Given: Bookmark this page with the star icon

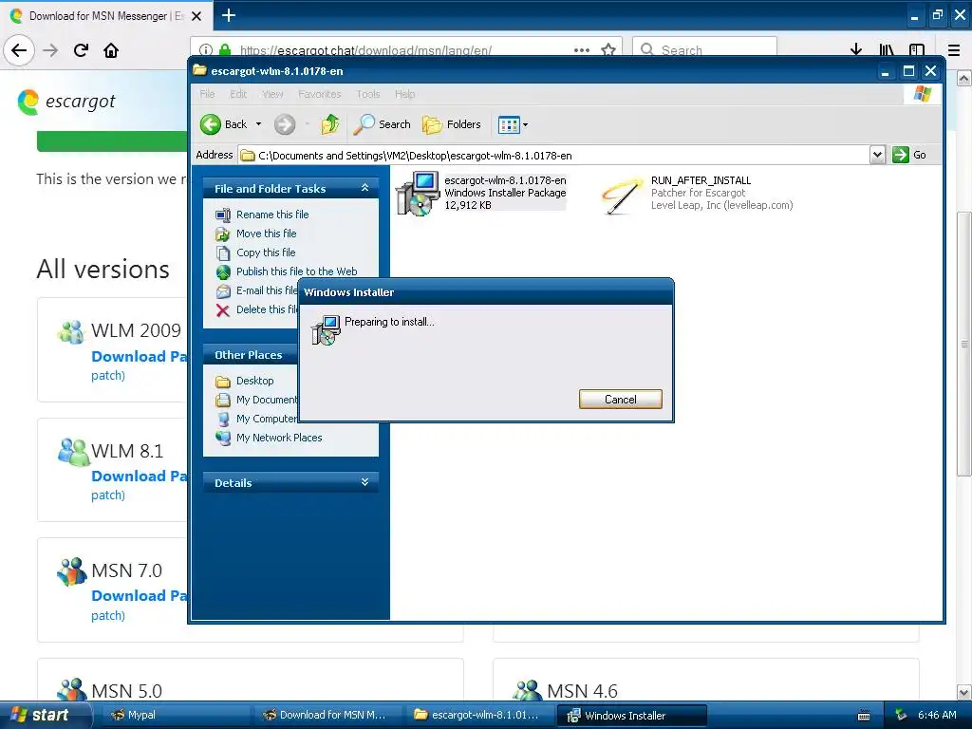Looking at the screenshot, I should click(x=608, y=50).
